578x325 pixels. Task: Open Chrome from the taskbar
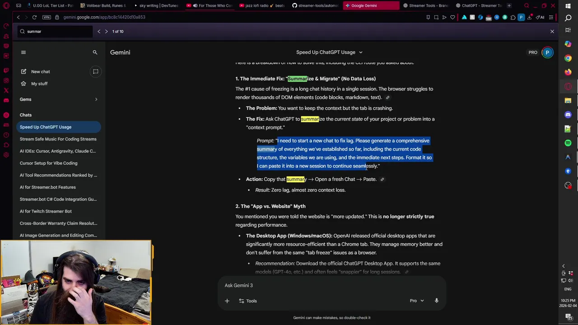pyautogui.click(x=568, y=58)
